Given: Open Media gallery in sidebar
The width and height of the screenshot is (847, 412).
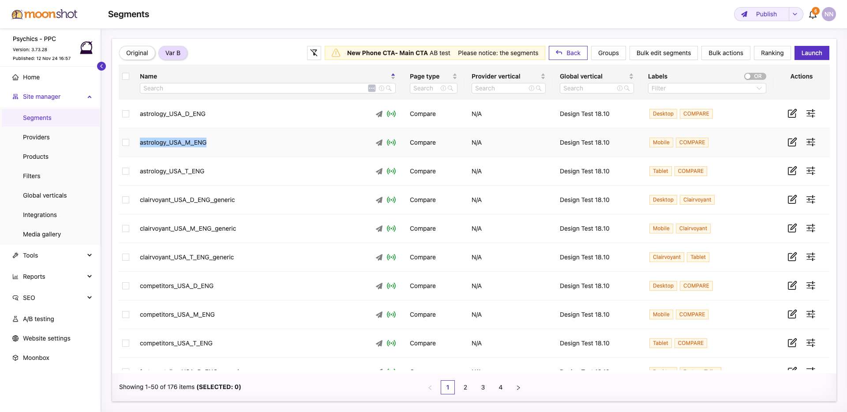Looking at the screenshot, I should pyautogui.click(x=42, y=234).
